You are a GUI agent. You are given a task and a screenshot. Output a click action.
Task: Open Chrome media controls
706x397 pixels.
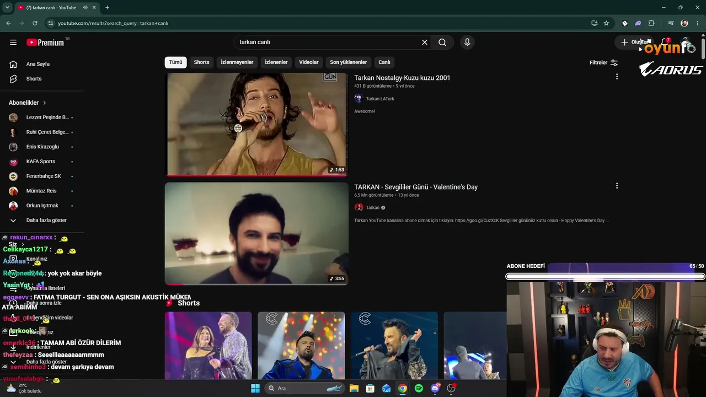click(671, 23)
